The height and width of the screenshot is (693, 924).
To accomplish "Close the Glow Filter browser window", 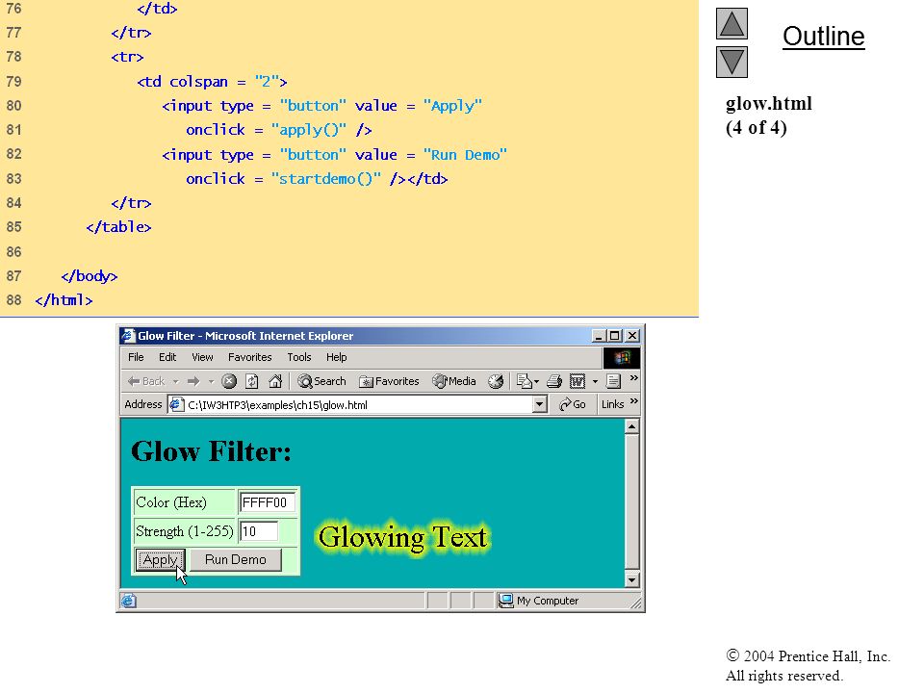I will tap(632, 336).
